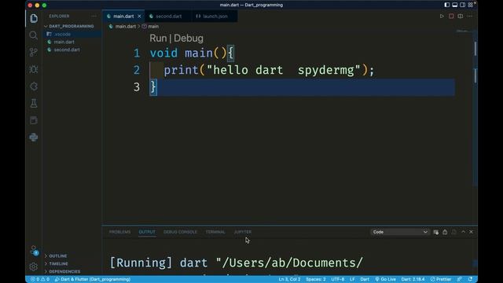503x283 pixels.
Task: Open the notebook-style icon above Python in activity bar
Action: point(33,120)
